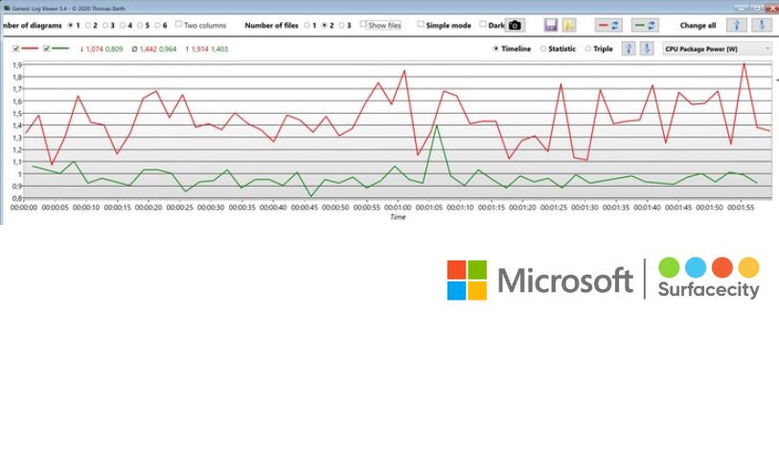The width and height of the screenshot is (779, 449).
Task: Click the green line swap file icon
Action: (x=644, y=25)
